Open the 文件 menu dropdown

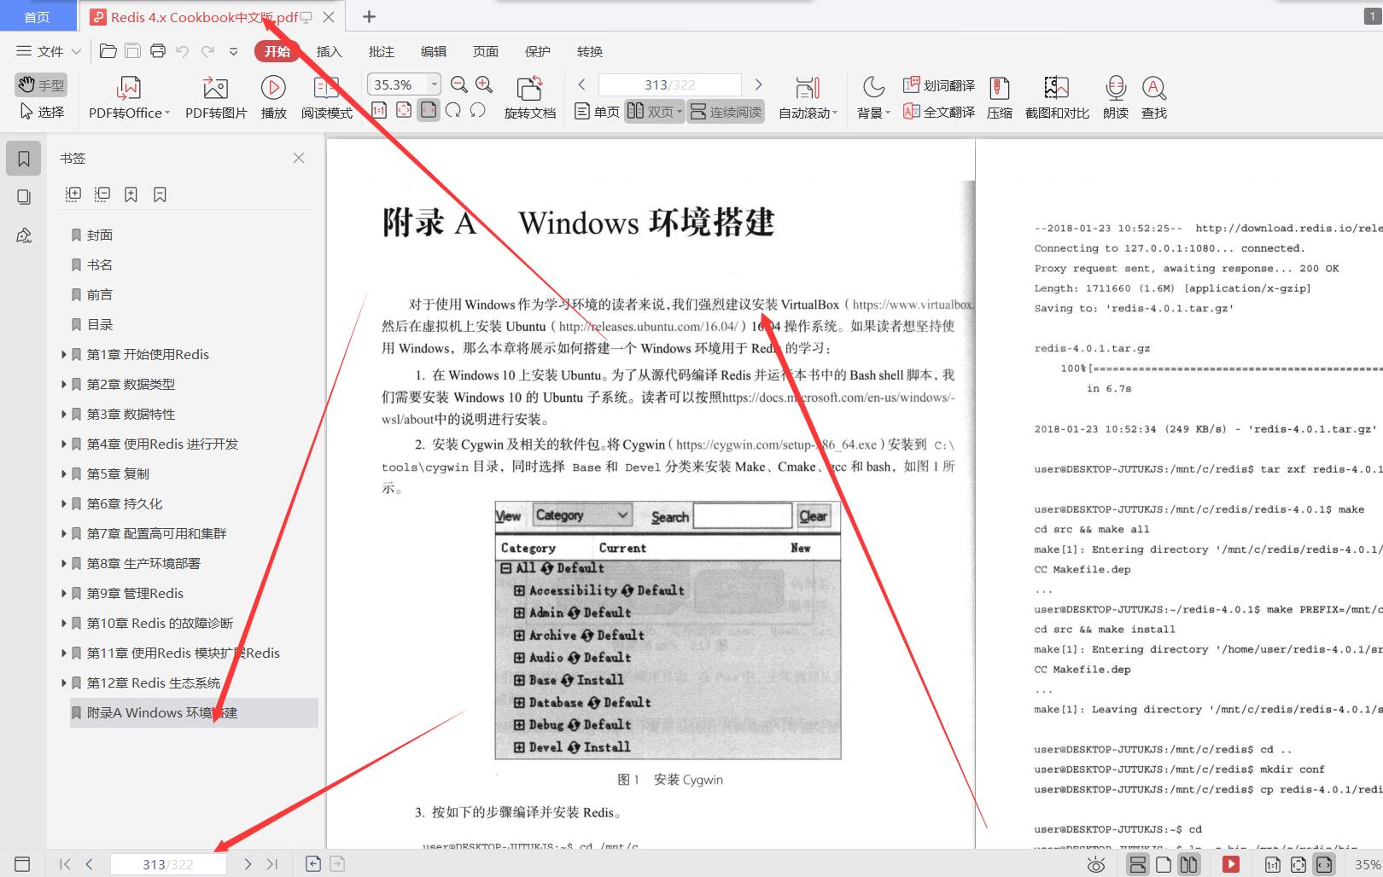pyautogui.click(x=49, y=51)
